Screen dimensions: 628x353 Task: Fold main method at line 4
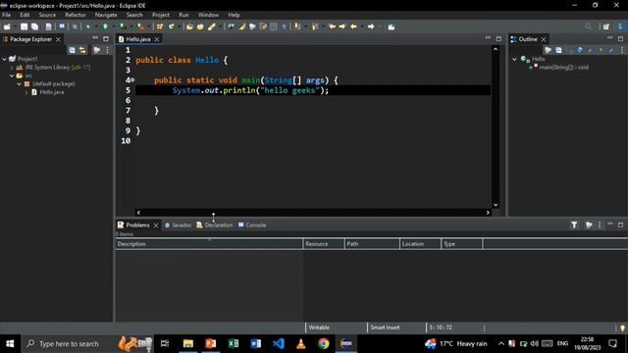tap(132, 80)
